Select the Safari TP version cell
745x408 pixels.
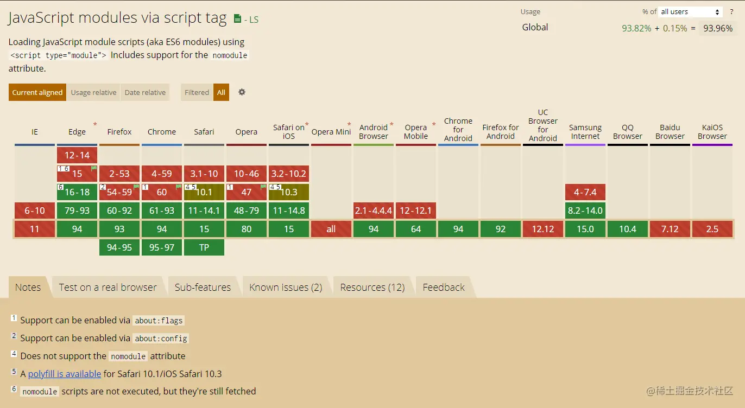click(x=204, y=247)
